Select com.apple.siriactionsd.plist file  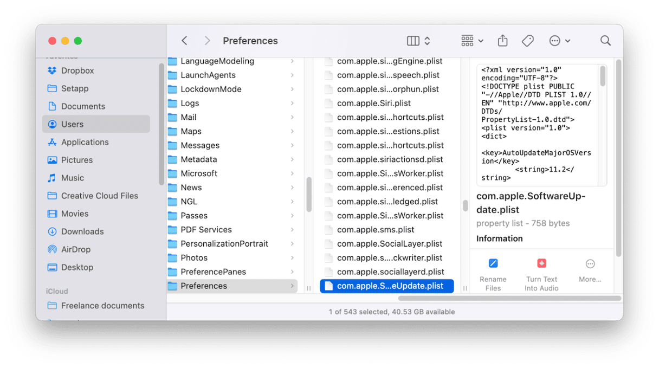pyautogui.click(x=387, y=159)
